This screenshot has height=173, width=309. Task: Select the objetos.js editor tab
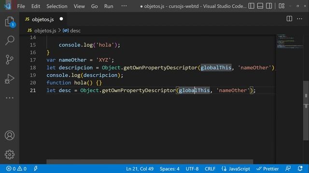pyautogui.click(x=42, y=19)
